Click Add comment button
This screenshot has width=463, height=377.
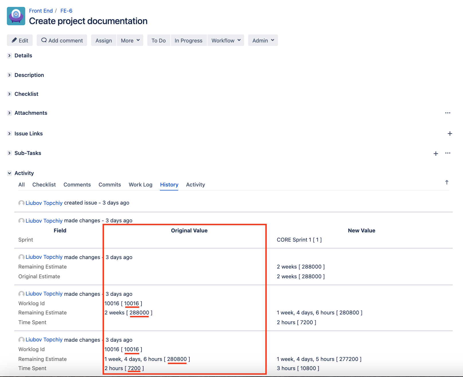tap(62, 40)
